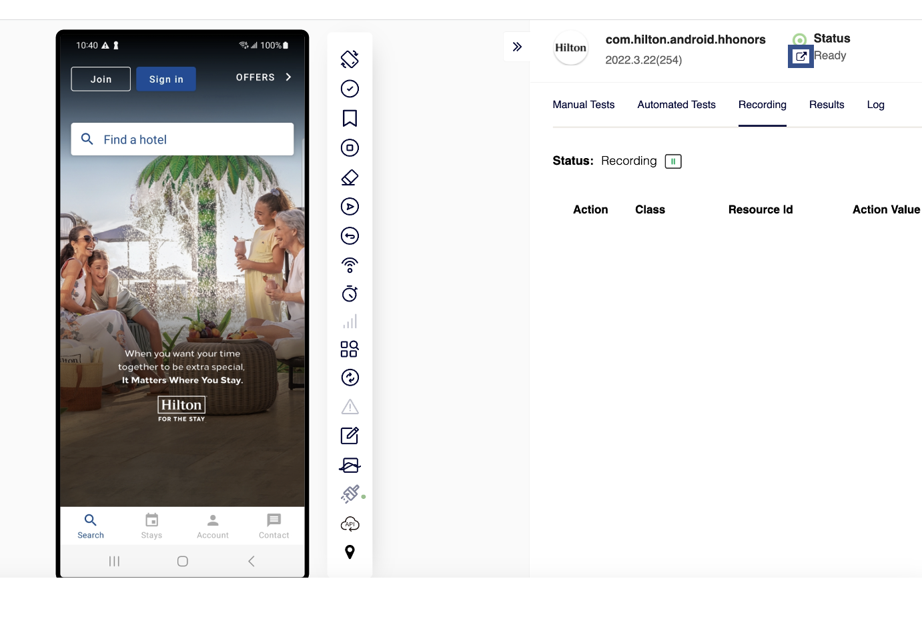Switch to the Manual Tests tab

(584, 105)
